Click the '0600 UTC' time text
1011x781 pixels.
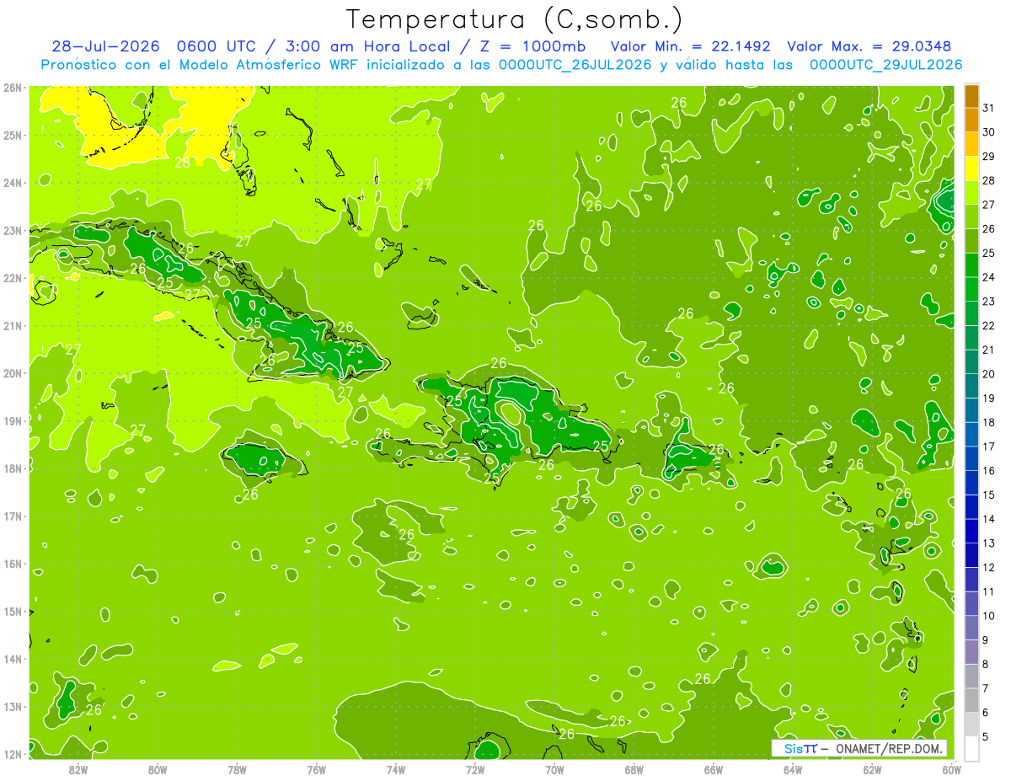pyautogui.click(x=216, y=46)
